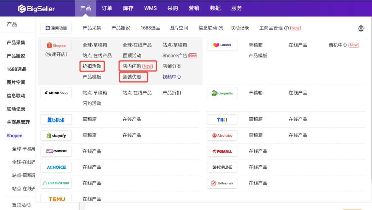Open the WMS top menu
Image resolution: width=372 pixels, height=210 pixels.
(150, 8)
